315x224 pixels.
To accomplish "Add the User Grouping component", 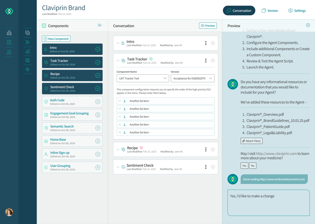I will (x=98, y=167).
